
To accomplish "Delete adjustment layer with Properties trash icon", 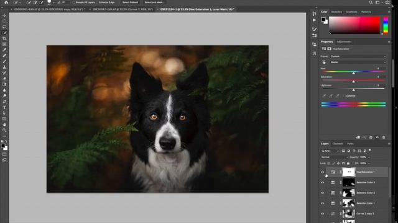I will tap(384, 138).
